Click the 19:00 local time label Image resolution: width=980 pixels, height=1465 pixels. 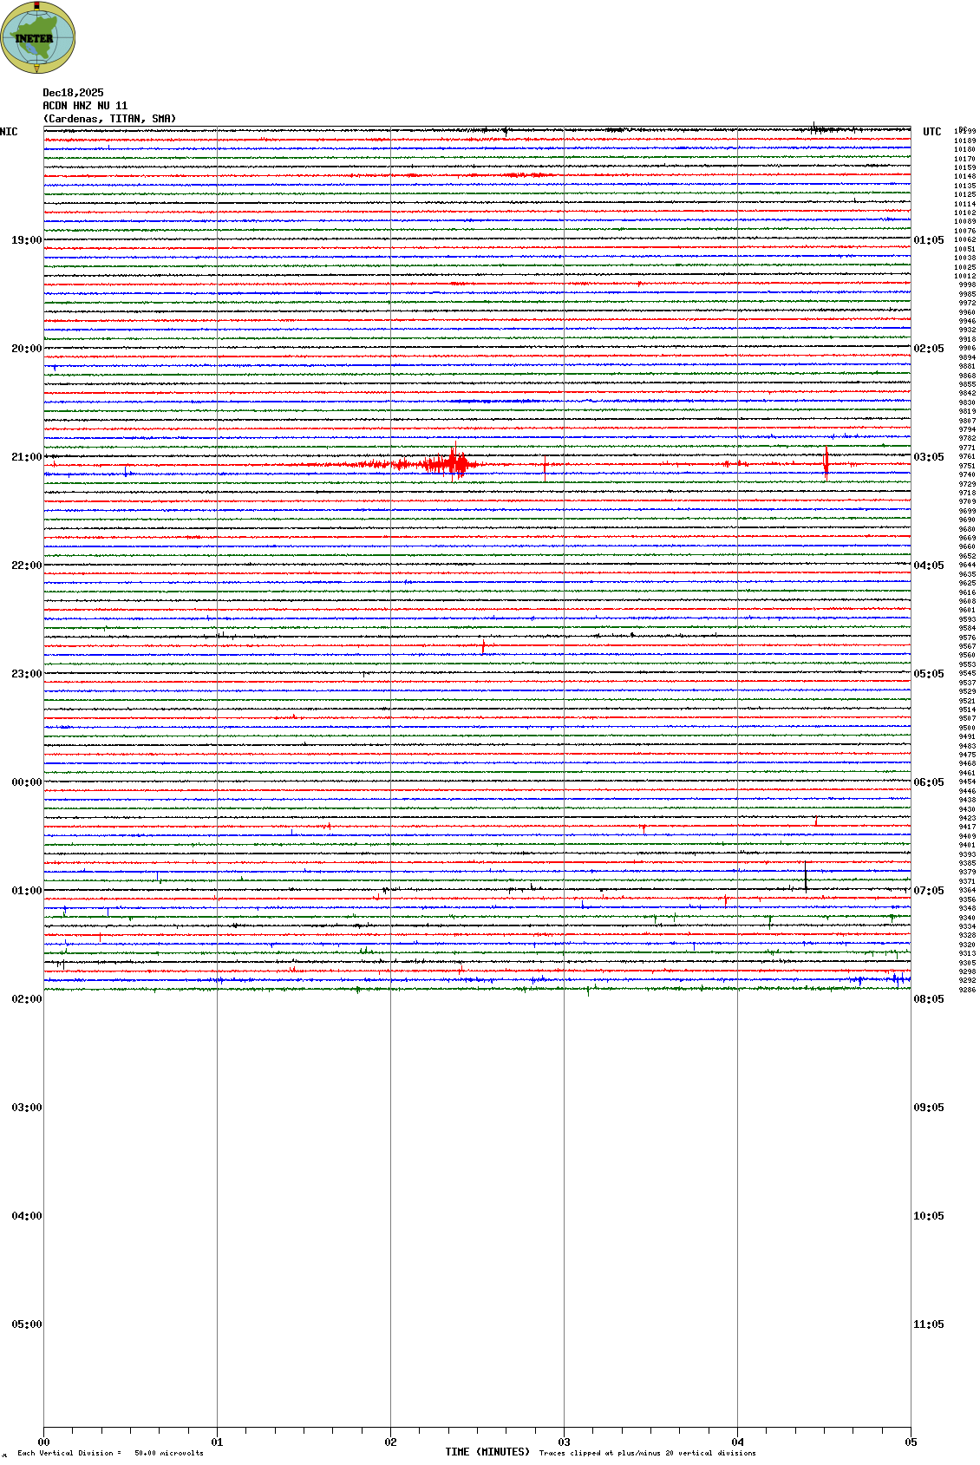click(x=26, y=240)
